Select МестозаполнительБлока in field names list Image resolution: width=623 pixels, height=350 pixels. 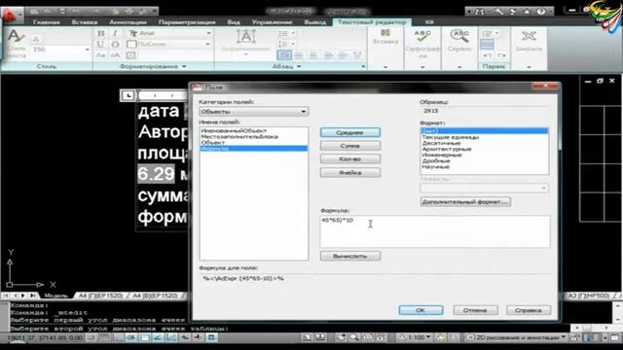click(239, 136)
